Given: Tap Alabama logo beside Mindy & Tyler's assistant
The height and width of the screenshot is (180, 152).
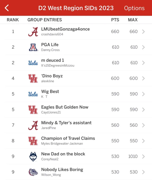Looking at the screenshot, I should pyautogui.click(x=33, y=125).
